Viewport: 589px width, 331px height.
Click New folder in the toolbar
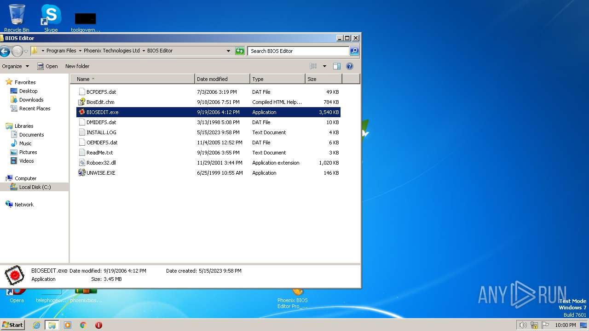point(77,66)
